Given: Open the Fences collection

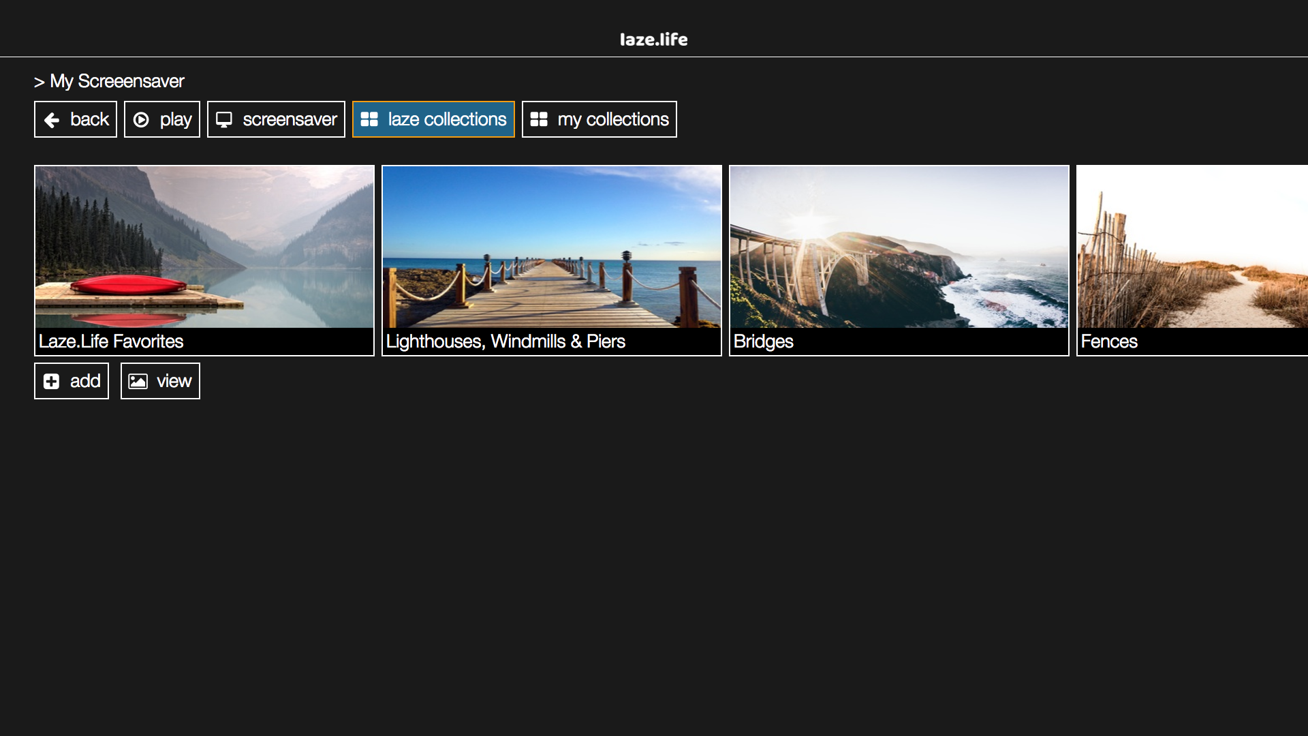Looking at the screenshot, I should pyautogui.click(x=1192, y=260).
